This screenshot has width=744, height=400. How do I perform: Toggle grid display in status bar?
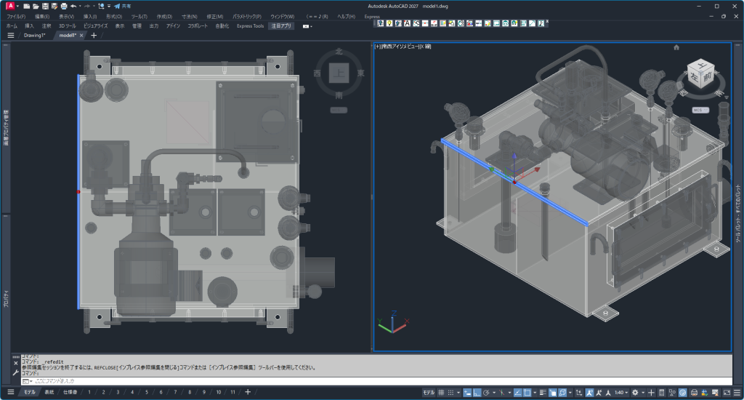coord(441,393)
